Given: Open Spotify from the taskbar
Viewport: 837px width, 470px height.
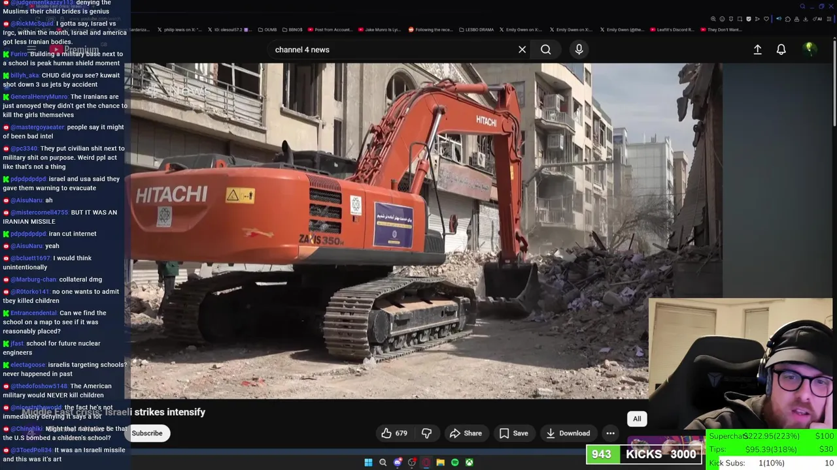Looking at the screenshot, I should tap(454, 462).
